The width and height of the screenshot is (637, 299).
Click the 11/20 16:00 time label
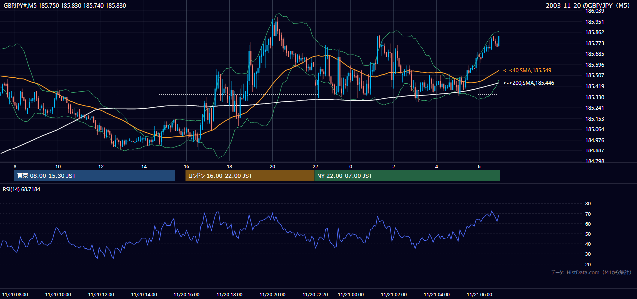pos(187,294)
